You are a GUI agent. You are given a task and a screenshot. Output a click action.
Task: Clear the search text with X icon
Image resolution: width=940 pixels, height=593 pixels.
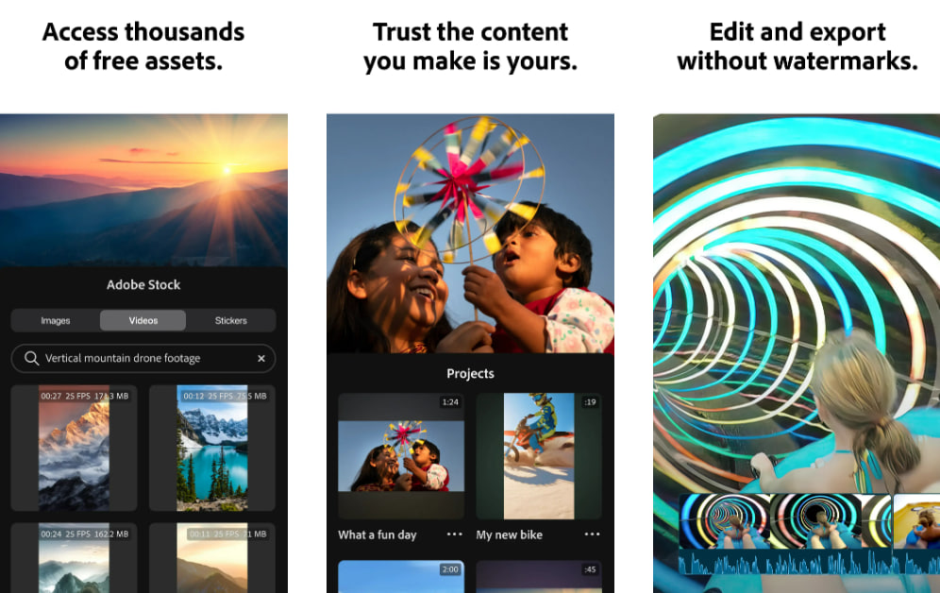pyautogui.click(x=261, y=358)
